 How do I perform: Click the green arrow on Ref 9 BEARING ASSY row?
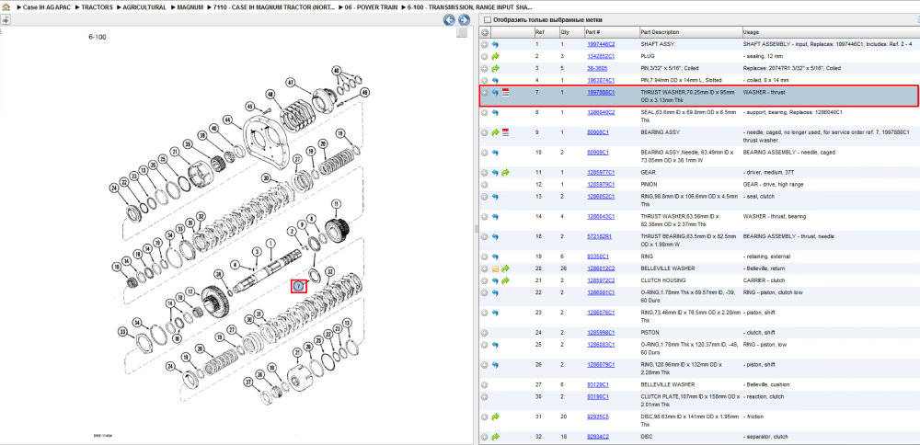pyautogui.click(x=495, y=132)
